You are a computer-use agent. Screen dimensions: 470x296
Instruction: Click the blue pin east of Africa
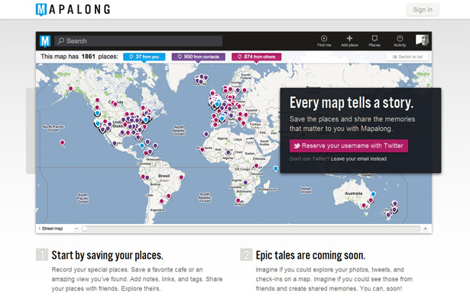(x=275, y=169)
